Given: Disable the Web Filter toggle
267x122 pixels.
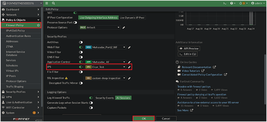Looking at the screenshot, I should click(81, 47).
